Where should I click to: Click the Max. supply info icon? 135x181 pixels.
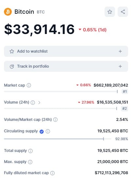tap(30, 162)
